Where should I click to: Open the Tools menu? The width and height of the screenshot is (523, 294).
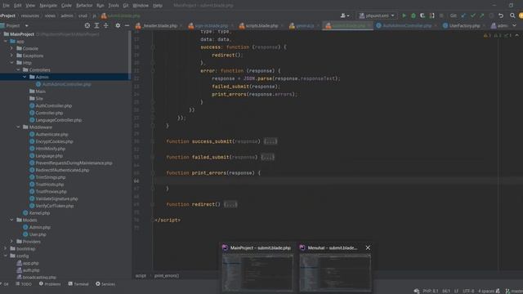pos(114,6)
